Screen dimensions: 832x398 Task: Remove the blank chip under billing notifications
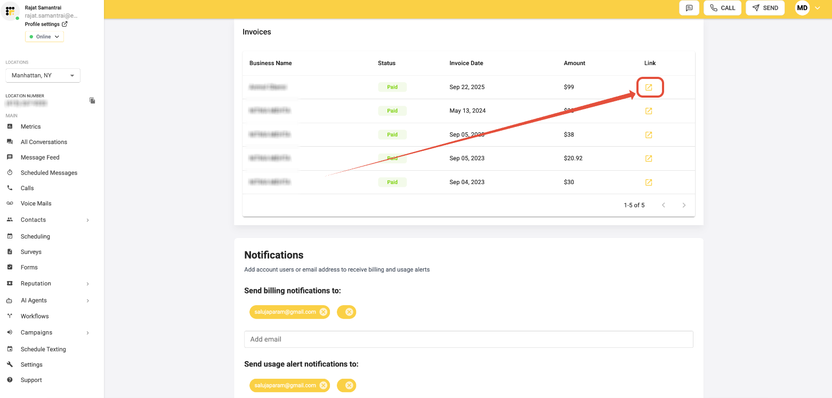[349, 312]
